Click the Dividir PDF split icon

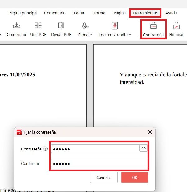coord(61,25)
